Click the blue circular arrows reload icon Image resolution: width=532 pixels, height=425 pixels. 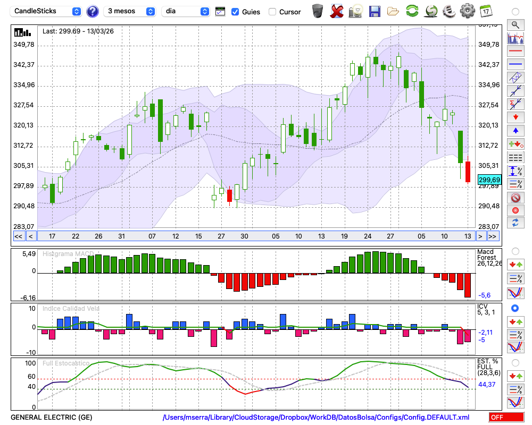516,223
